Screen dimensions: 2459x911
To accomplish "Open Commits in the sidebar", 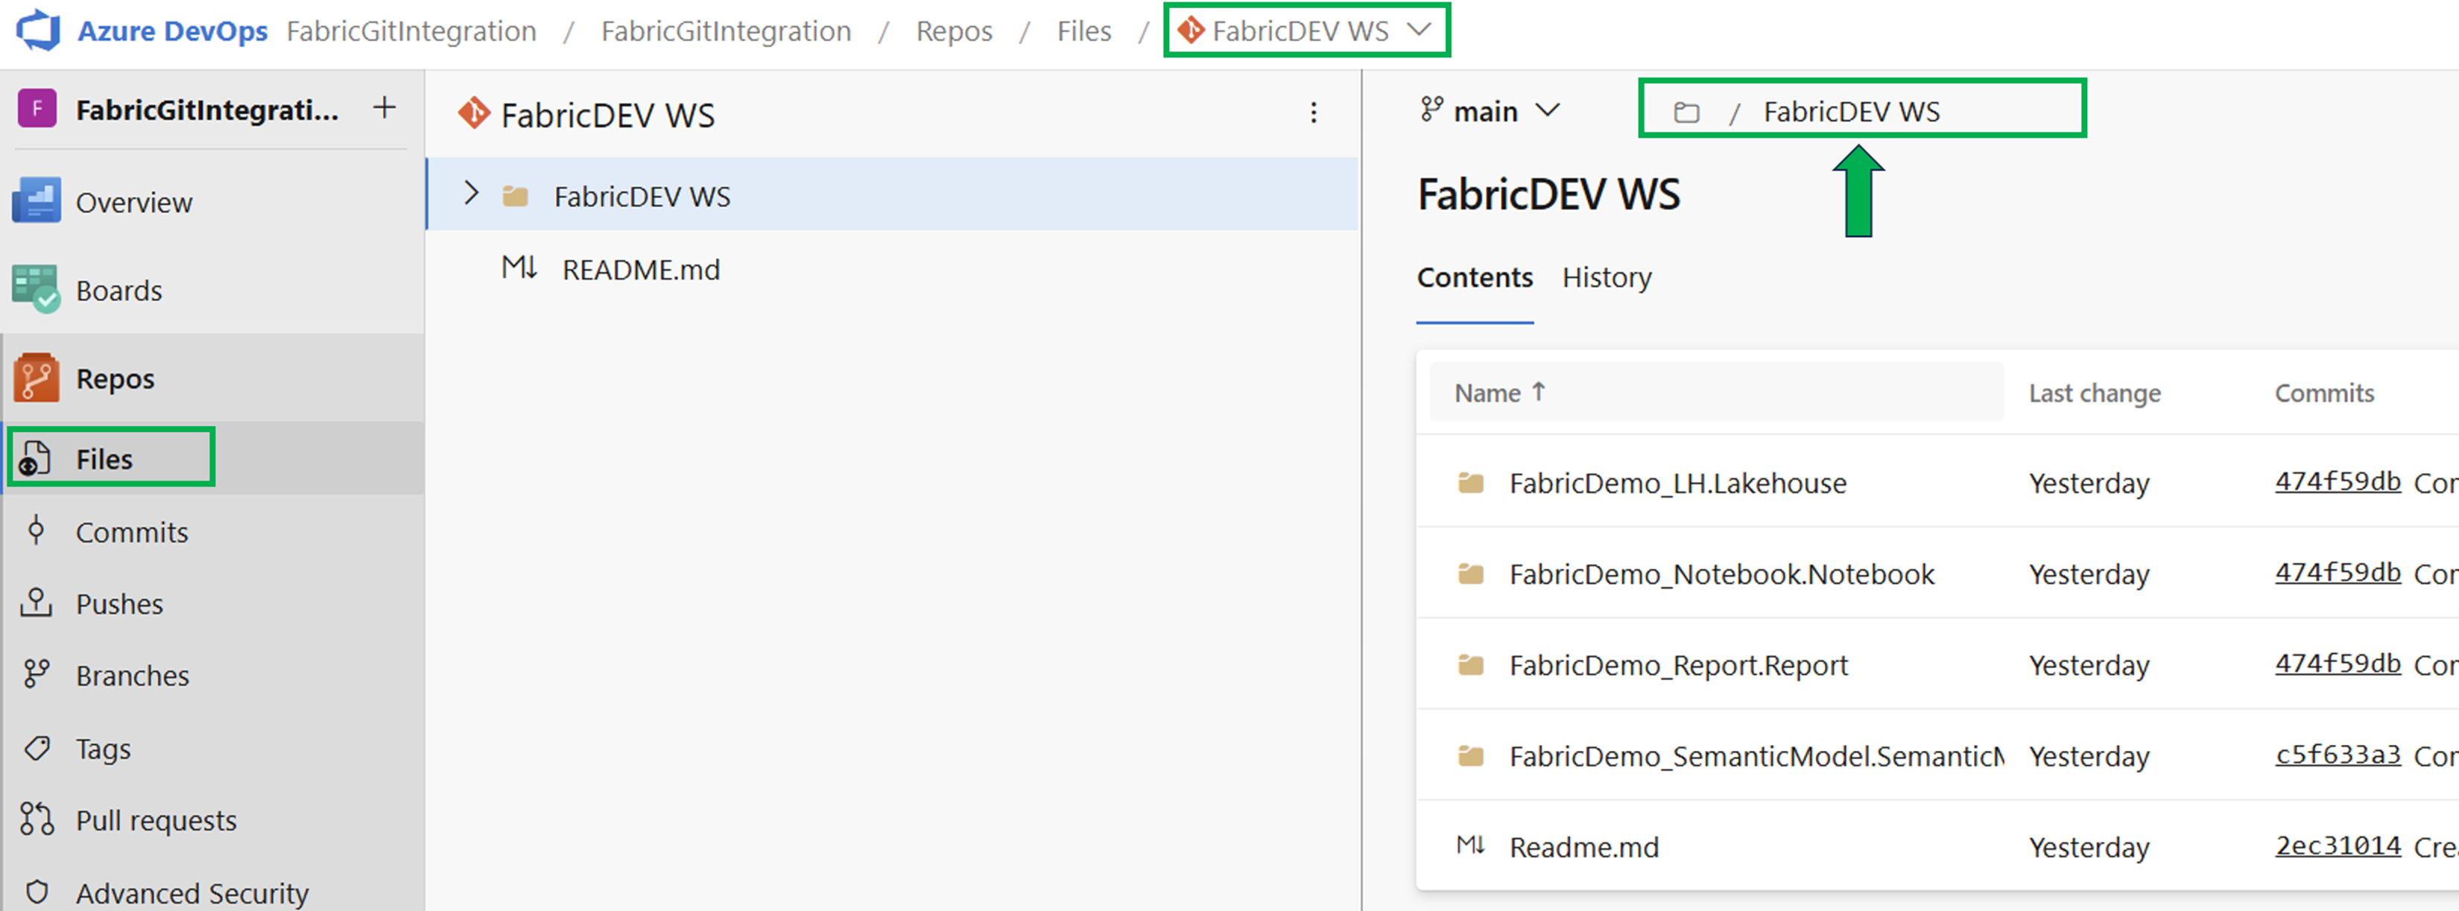I will tap(132, 533).
